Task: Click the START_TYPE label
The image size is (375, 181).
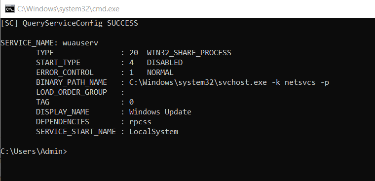Action: [x=58, y=63]
